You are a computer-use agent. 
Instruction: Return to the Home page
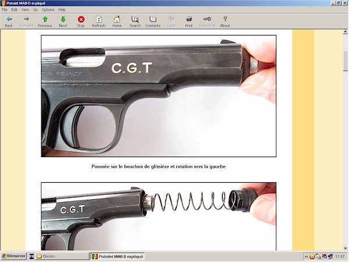pyautogui.click(x=117, y=22)
